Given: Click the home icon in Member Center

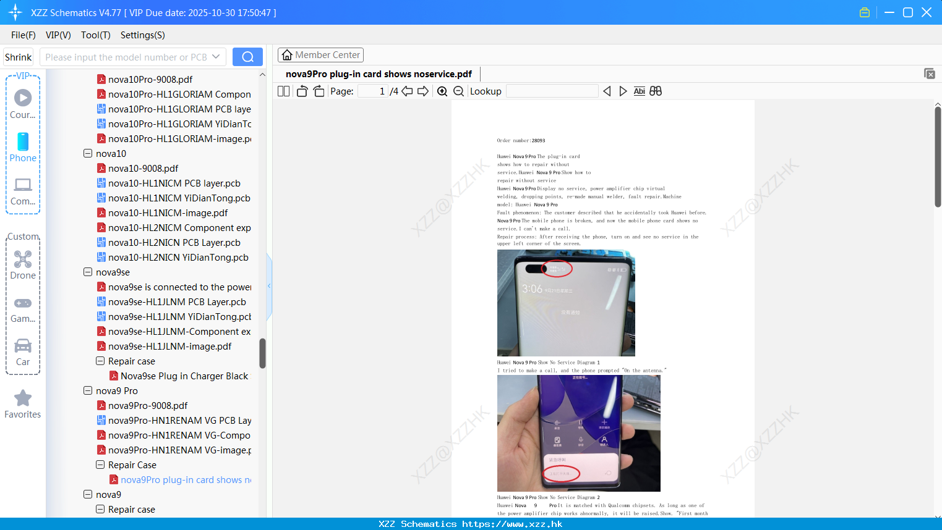Looking at the screenshot, I should [x=287, y=55].
